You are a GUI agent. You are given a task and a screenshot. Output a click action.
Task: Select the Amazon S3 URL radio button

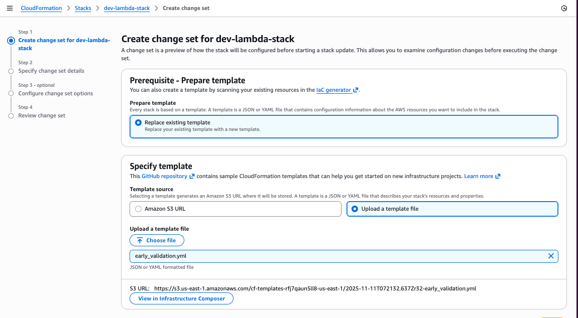tap(138, 209)
